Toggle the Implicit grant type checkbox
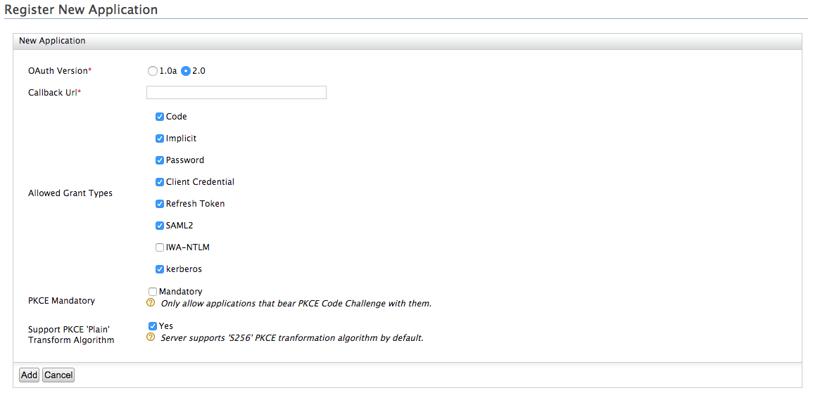Viewport: 813px width, 407px height. pos(160,138)
